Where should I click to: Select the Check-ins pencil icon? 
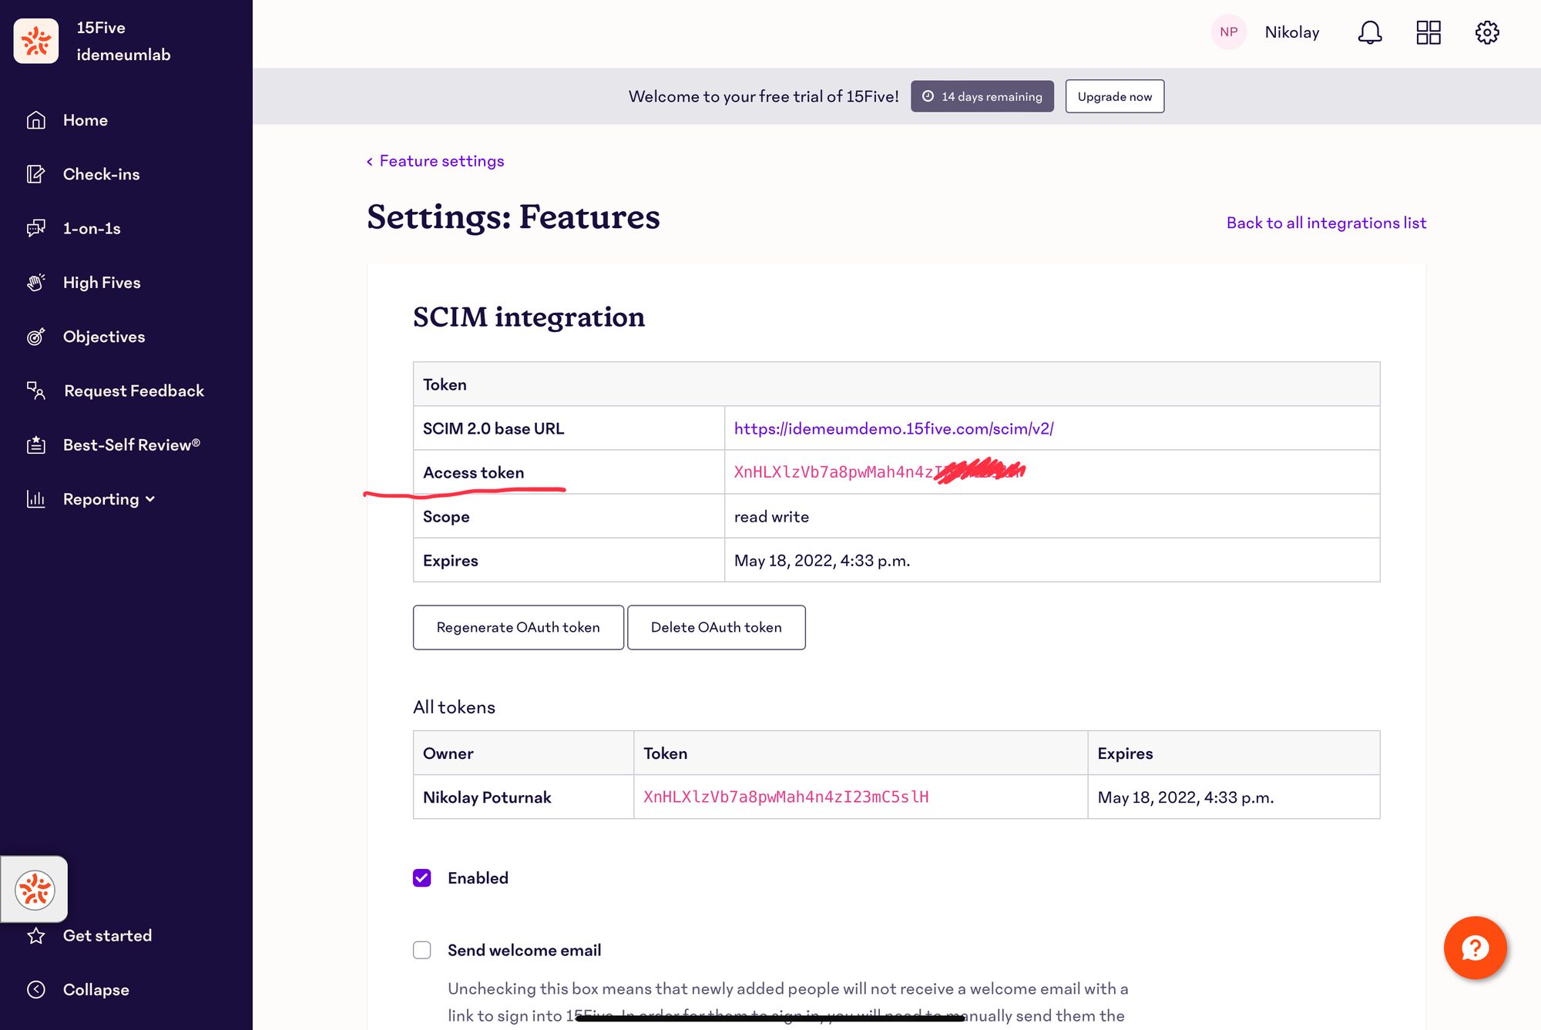point(36,174)
